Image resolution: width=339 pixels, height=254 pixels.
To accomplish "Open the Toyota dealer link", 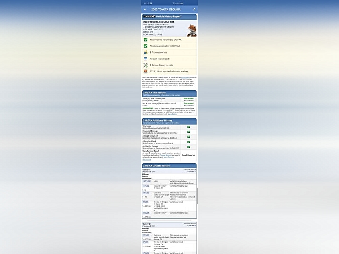I will pos(165,155).
